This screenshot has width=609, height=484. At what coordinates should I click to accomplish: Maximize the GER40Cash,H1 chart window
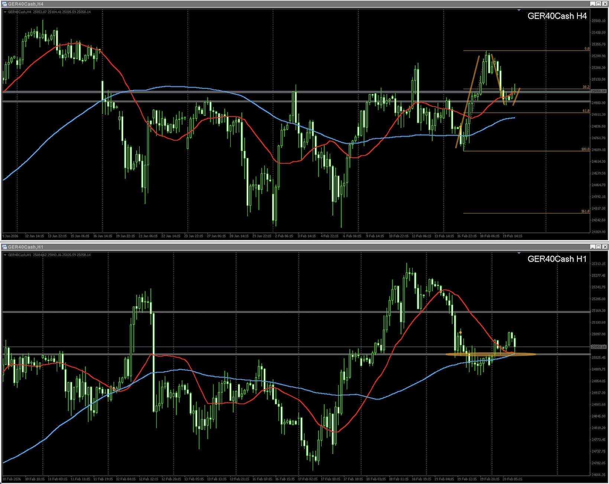599,247
